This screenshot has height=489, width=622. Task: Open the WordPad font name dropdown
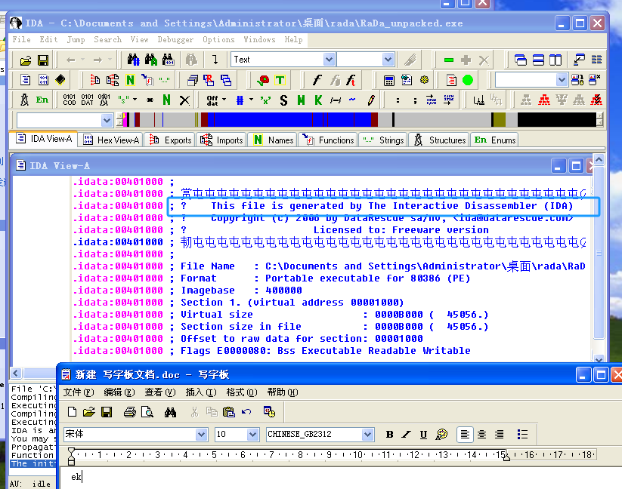tap(202, 435)
